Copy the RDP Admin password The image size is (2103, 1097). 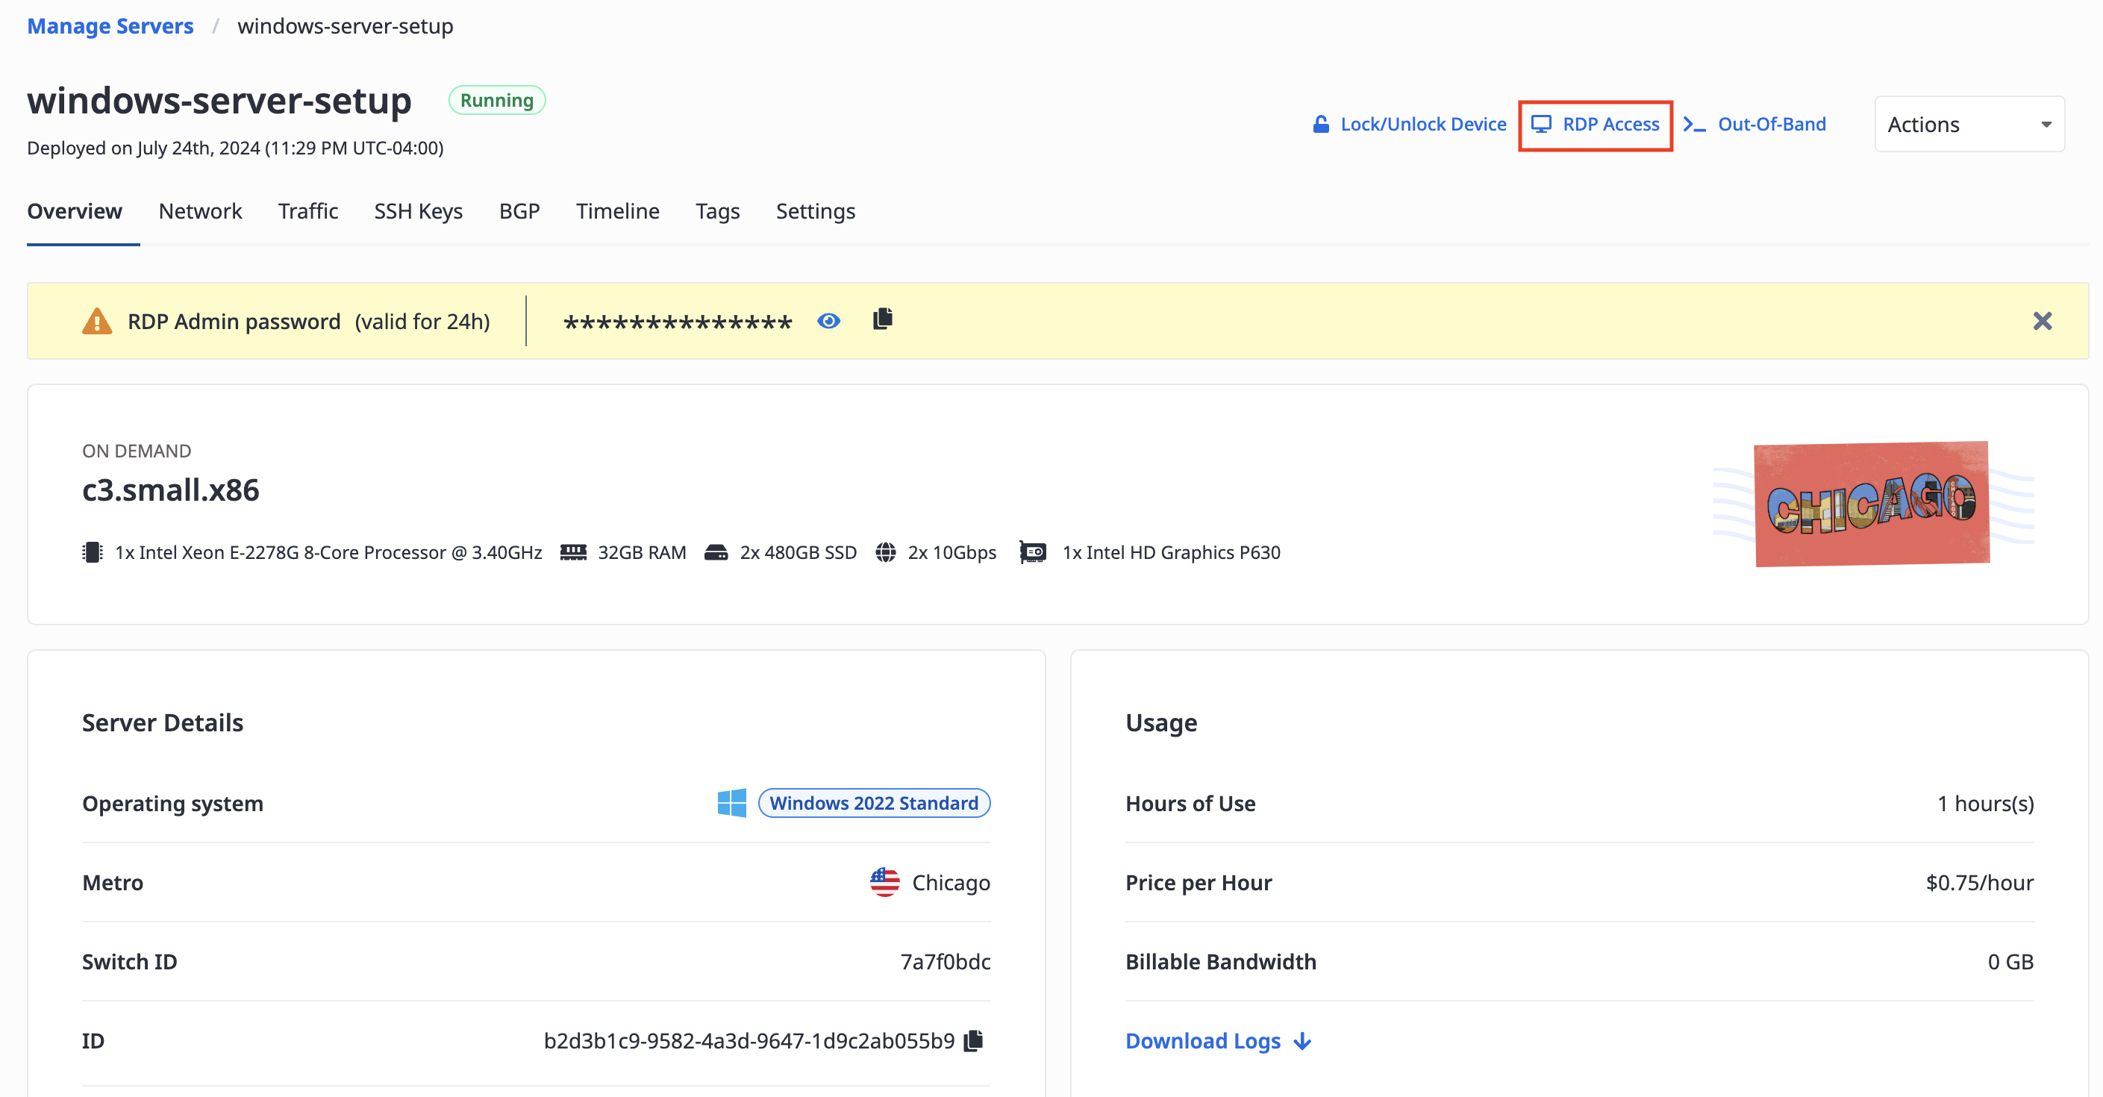[x=883, y=319]
